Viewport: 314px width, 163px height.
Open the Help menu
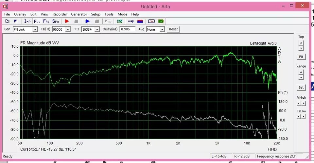tap(135, 14)
